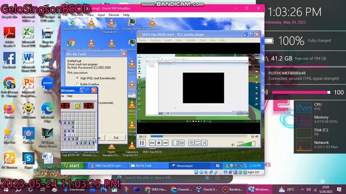Pause the VLC video playback
The height and width of the screenshot is (194, 346).
[x=142, y=143]
